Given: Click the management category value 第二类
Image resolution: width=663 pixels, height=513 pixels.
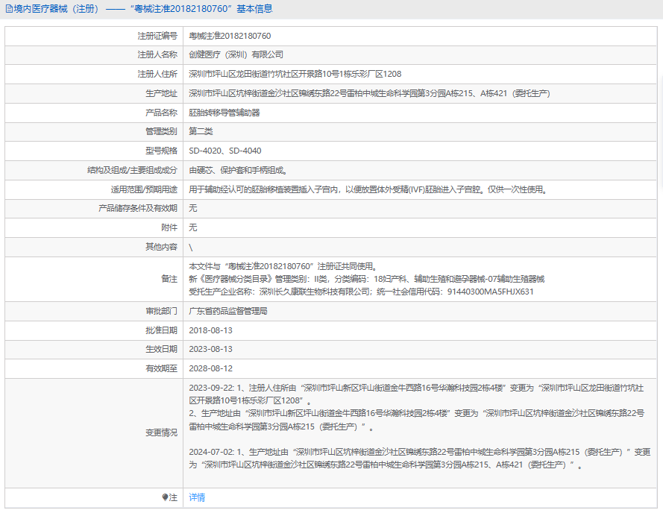Looking at the screenshot, I should point(201,131).
